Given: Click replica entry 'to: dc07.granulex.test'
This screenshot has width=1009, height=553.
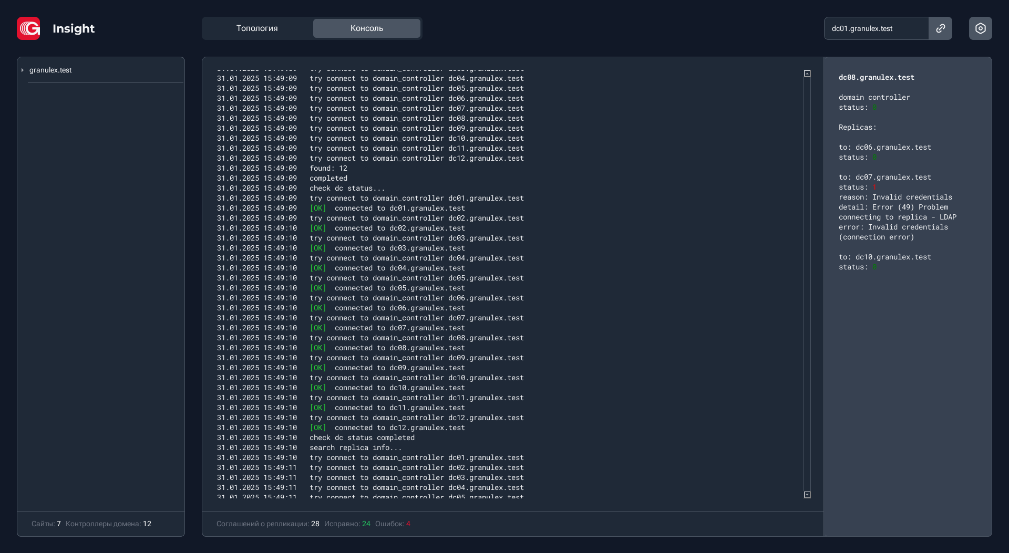Looking at the screenshot, I should pyautogui.click(x=885, y=177).
